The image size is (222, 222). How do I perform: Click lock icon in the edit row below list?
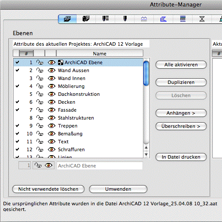pyautogui.click(x=38, y=166)
